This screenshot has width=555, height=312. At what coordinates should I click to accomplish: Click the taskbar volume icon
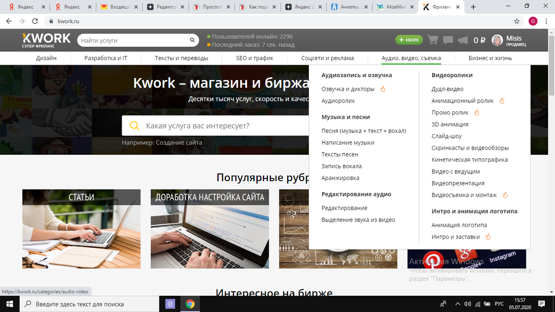pyautogui.click(x=467, y=304)
